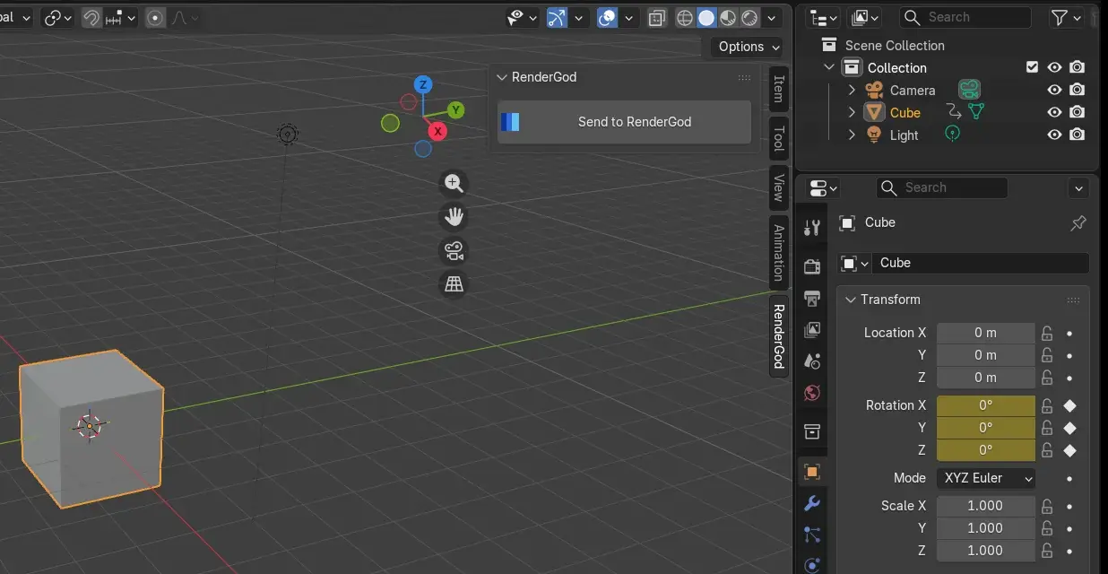Viewport: 1108px width, 574px height.
Task: Switch to the View sidebar tab
Action: (x=778, y=187)
